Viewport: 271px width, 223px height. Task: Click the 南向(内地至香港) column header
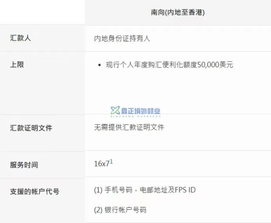point(178,12)
